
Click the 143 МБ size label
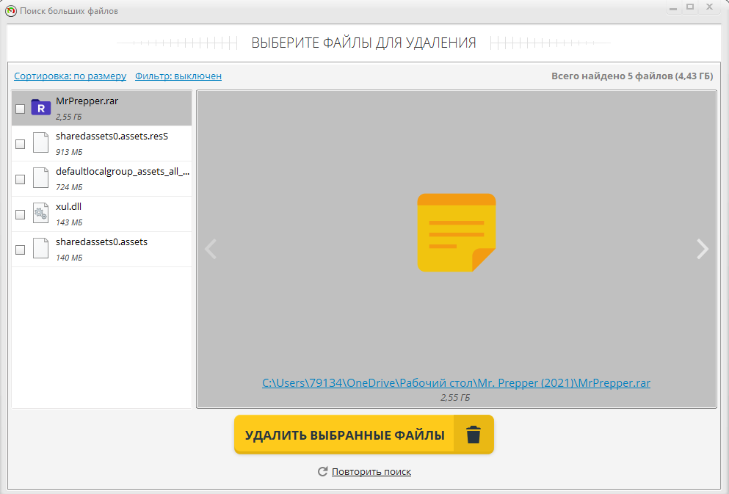click(x=69, y=222)
